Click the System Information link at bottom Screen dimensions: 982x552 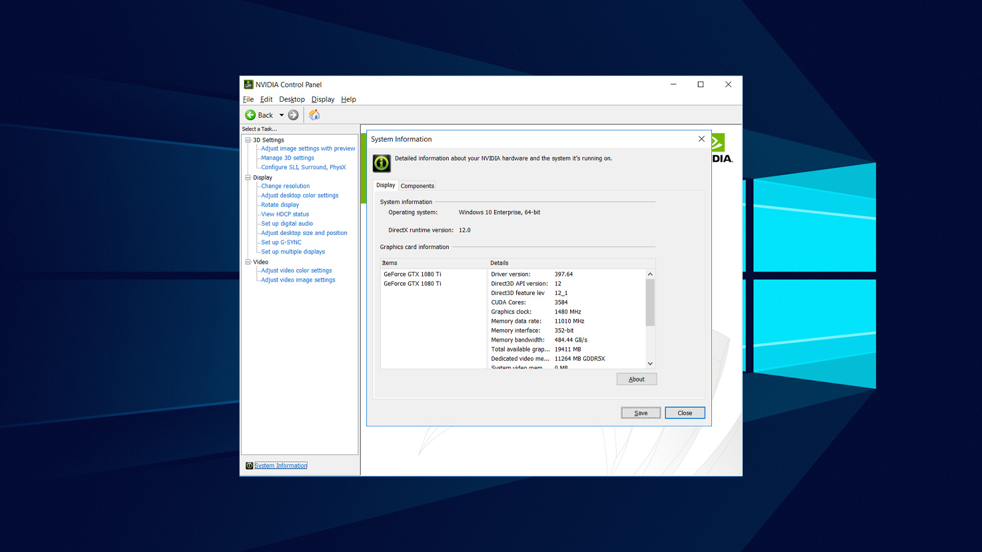point(281,466)
